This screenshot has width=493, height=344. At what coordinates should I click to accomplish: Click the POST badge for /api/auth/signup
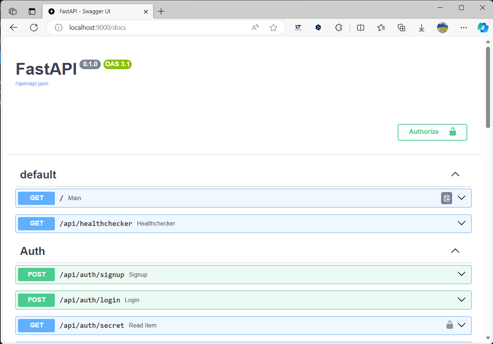(x=36, y=274)
